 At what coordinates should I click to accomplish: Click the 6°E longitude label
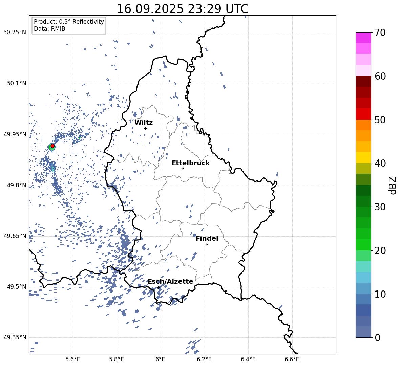pos(160,359)
